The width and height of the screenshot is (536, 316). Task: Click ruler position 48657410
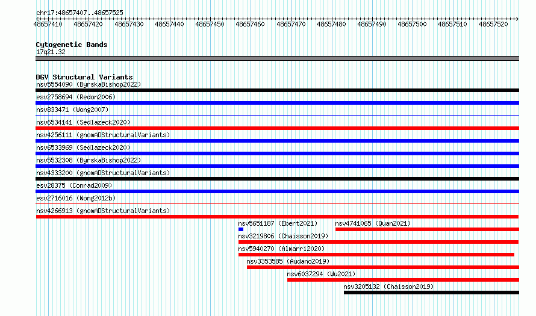click(x=48, y=24)
